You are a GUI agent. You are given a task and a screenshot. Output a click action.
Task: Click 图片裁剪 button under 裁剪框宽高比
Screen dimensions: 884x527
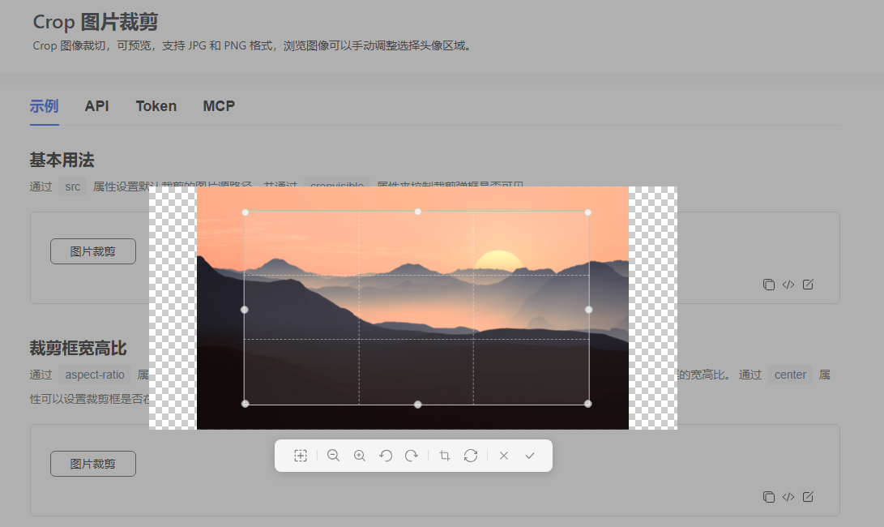(x=93, y=463)
